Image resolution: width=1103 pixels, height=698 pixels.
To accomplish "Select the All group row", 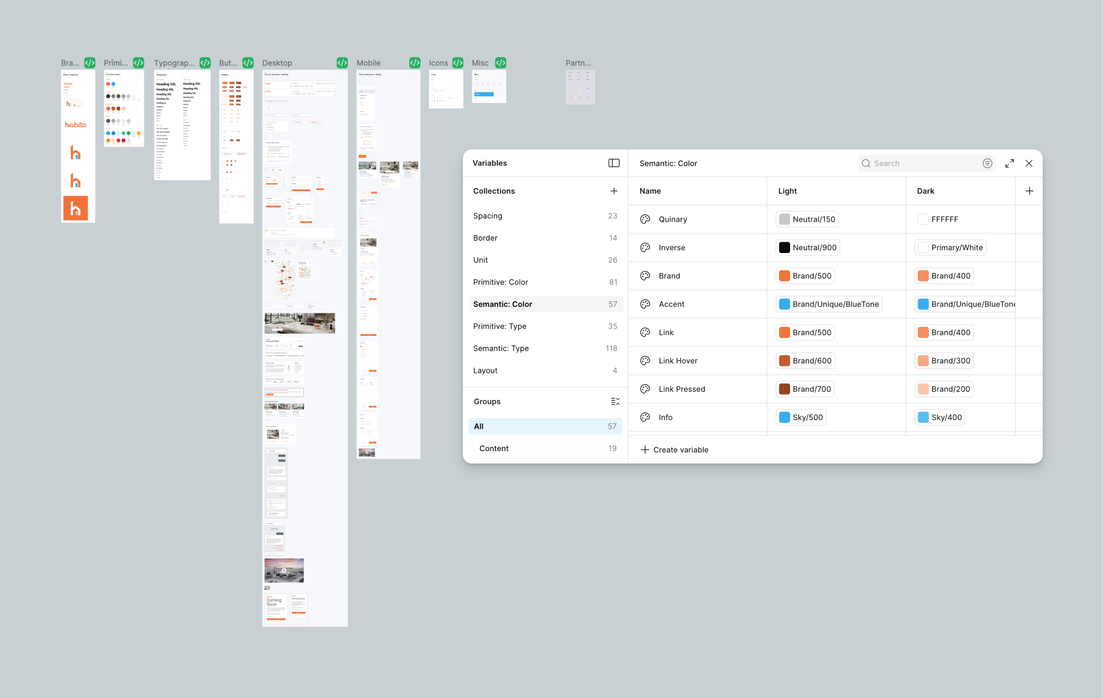I will click(x=545, y=426).
